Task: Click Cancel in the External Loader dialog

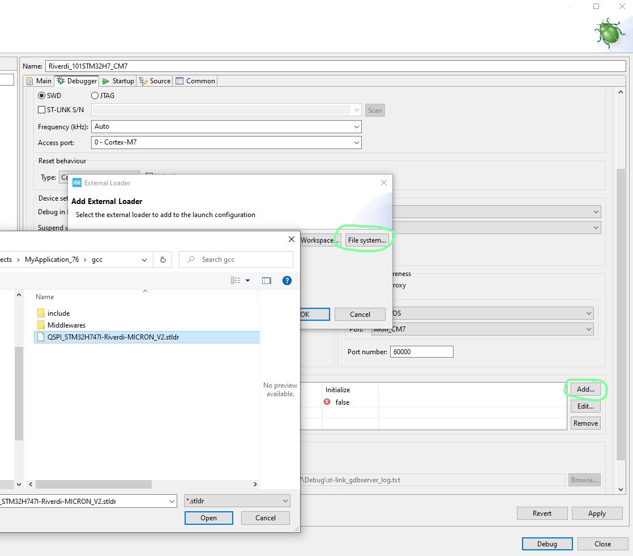Action: point(360,315)
